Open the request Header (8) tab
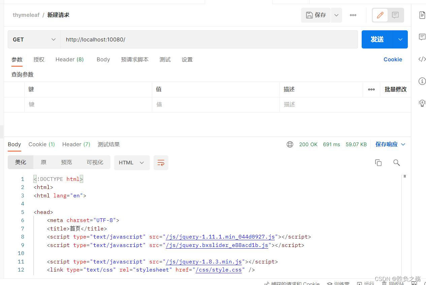 tap(70, 60)
